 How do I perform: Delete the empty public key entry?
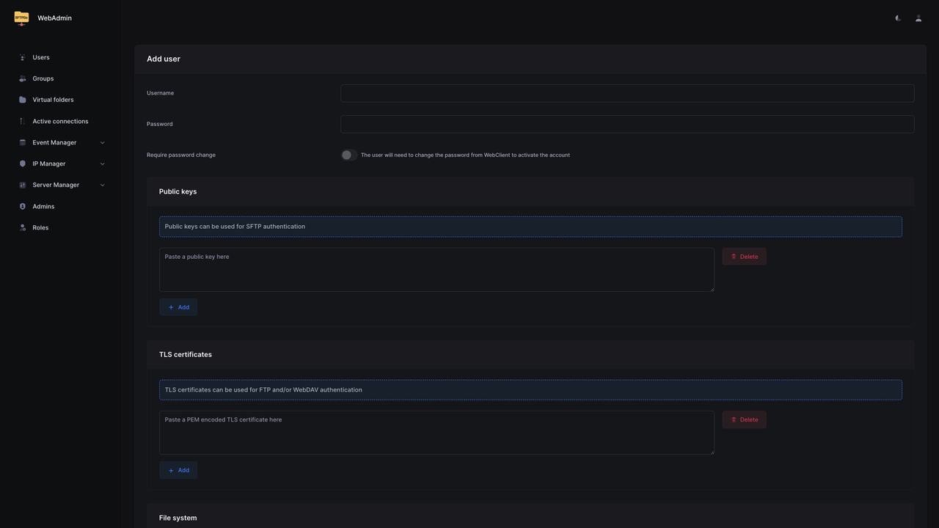point(744,256)
